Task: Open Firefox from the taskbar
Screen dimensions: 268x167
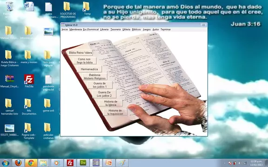Action: [x=18, y=163]
